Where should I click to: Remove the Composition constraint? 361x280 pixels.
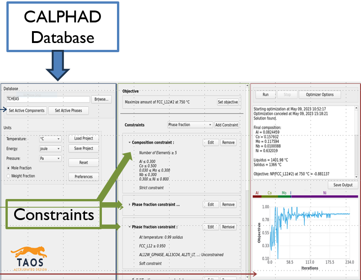(228, 142)
